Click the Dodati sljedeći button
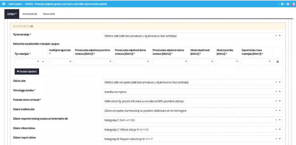Screen dimensions: 296x145 [27, 71]
